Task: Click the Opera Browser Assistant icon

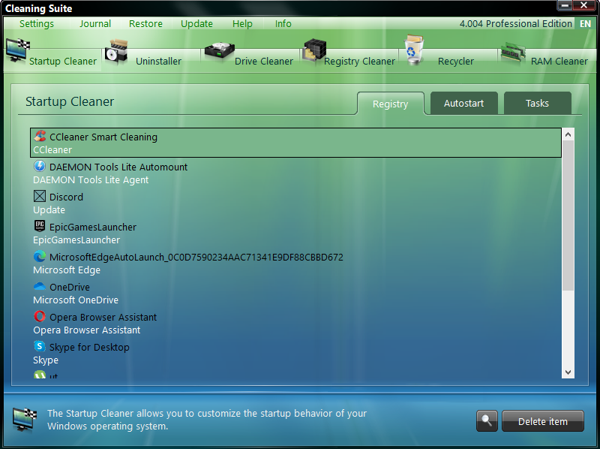Action: pos(40,316)
